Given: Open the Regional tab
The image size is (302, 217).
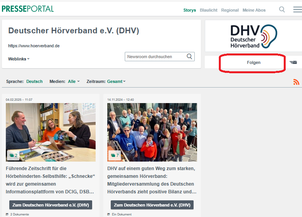Looking at the screenshot, I should (x=230, y=10).
